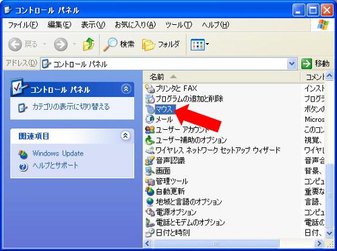Minimize the コントロール パネル window
Screen dimensions: 337x251
pos(299,10)
